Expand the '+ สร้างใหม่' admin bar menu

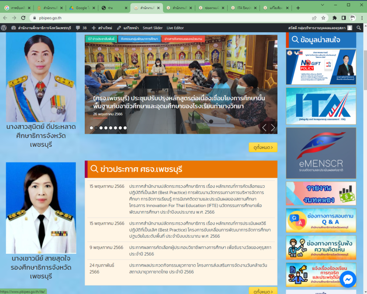point(101,28)
